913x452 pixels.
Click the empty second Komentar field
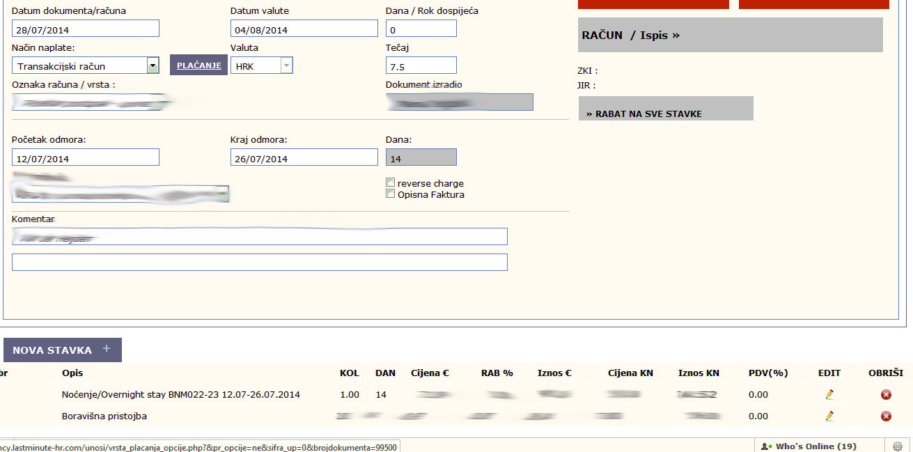pos(260,263)
